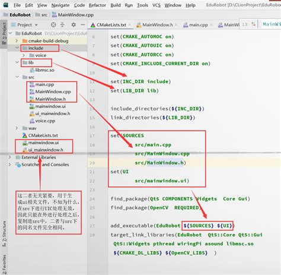Image resolution: width=281 pixels, height=275 pixels.
Task: Open the Build menu
Action: (x=116, y=5)
